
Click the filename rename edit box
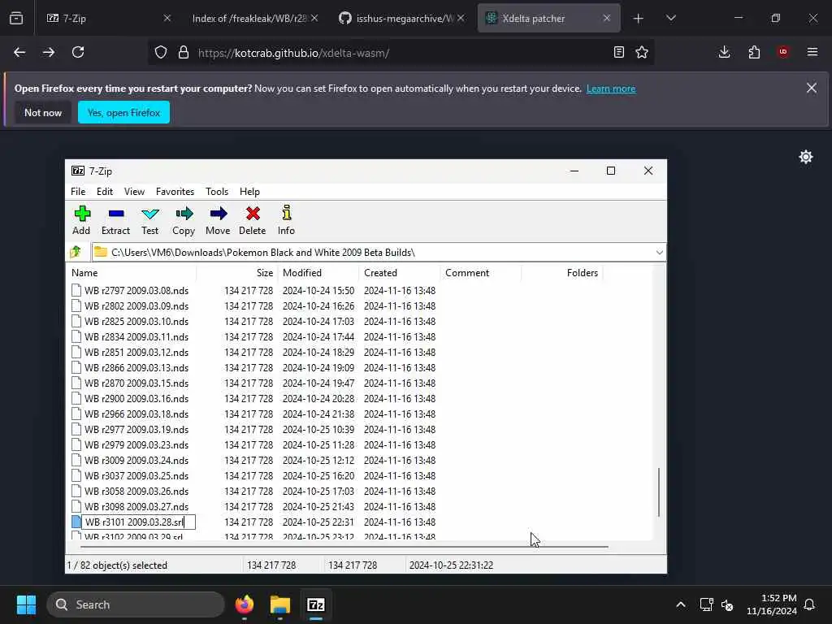pyautogui.click(x=138, y=522)
